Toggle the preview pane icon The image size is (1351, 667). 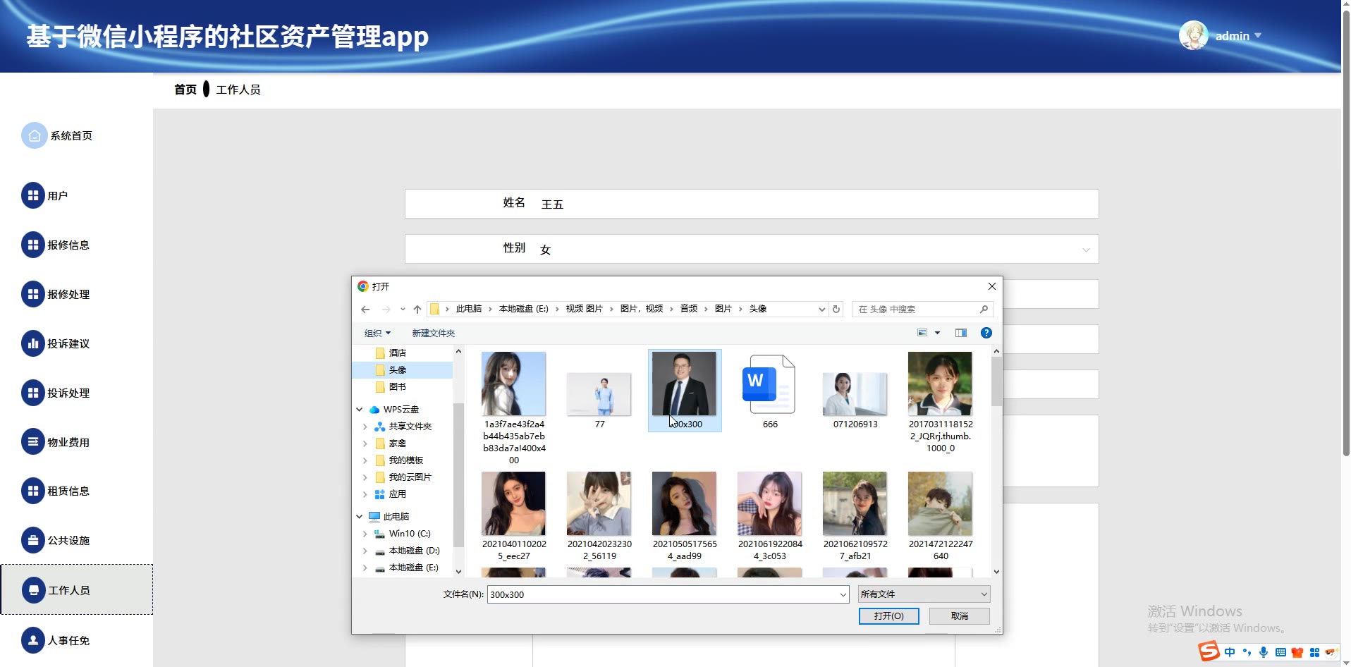[960, 333]
